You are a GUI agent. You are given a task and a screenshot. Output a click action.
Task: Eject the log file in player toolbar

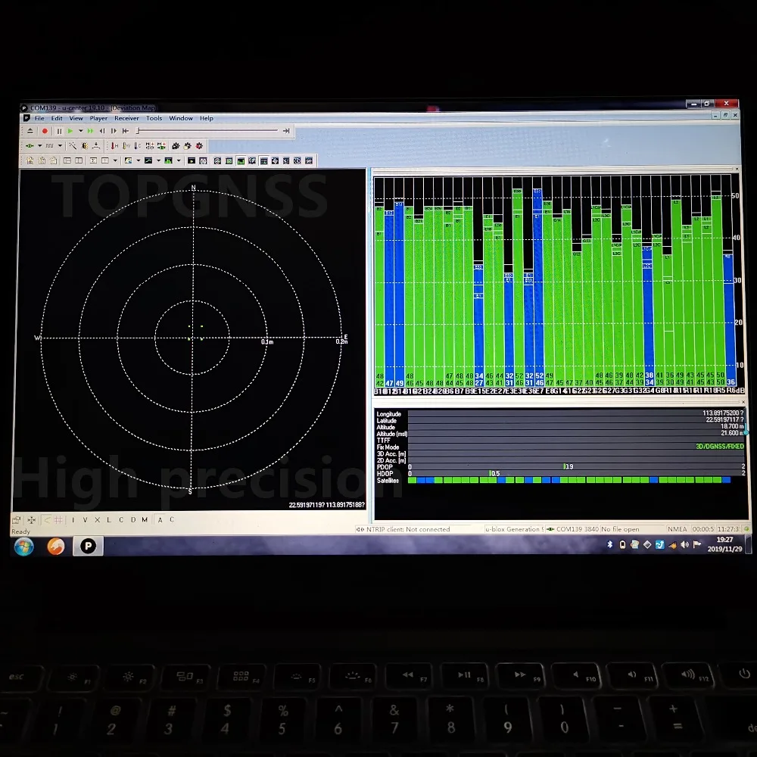(x=30, y=131)
